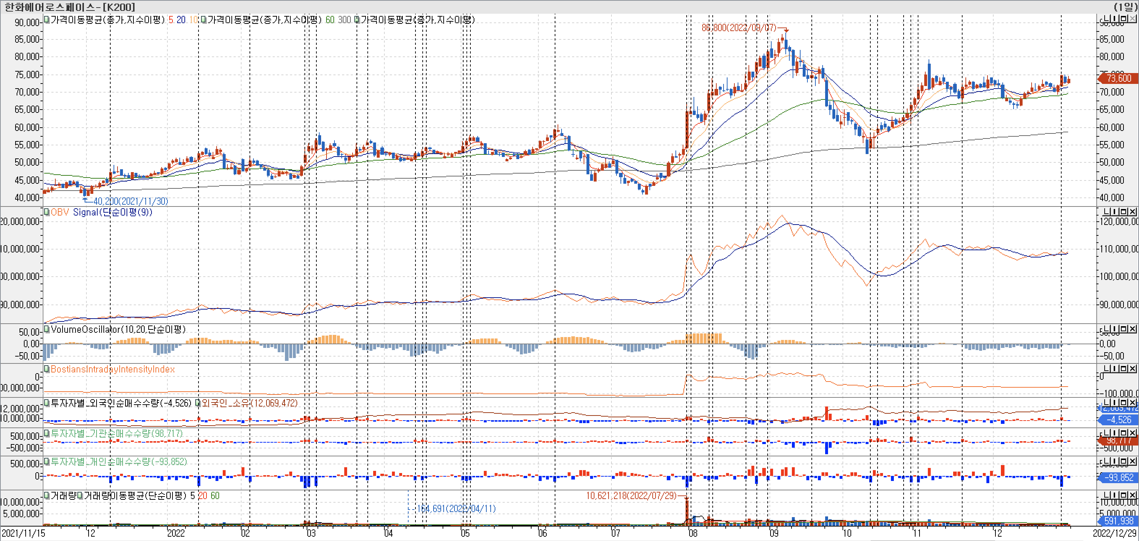Toggle the first 가격이동평균 5 20 checkbox
This screenshot has width=1139, height=541.
point(46,20)
